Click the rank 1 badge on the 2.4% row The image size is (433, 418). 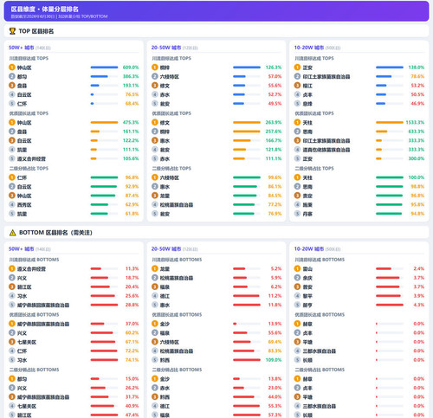(x=297, y=268)
